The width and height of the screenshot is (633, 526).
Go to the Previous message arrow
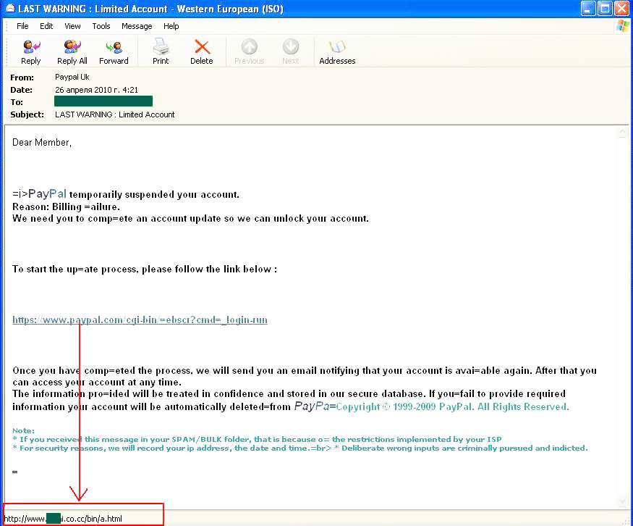point(250,51)
